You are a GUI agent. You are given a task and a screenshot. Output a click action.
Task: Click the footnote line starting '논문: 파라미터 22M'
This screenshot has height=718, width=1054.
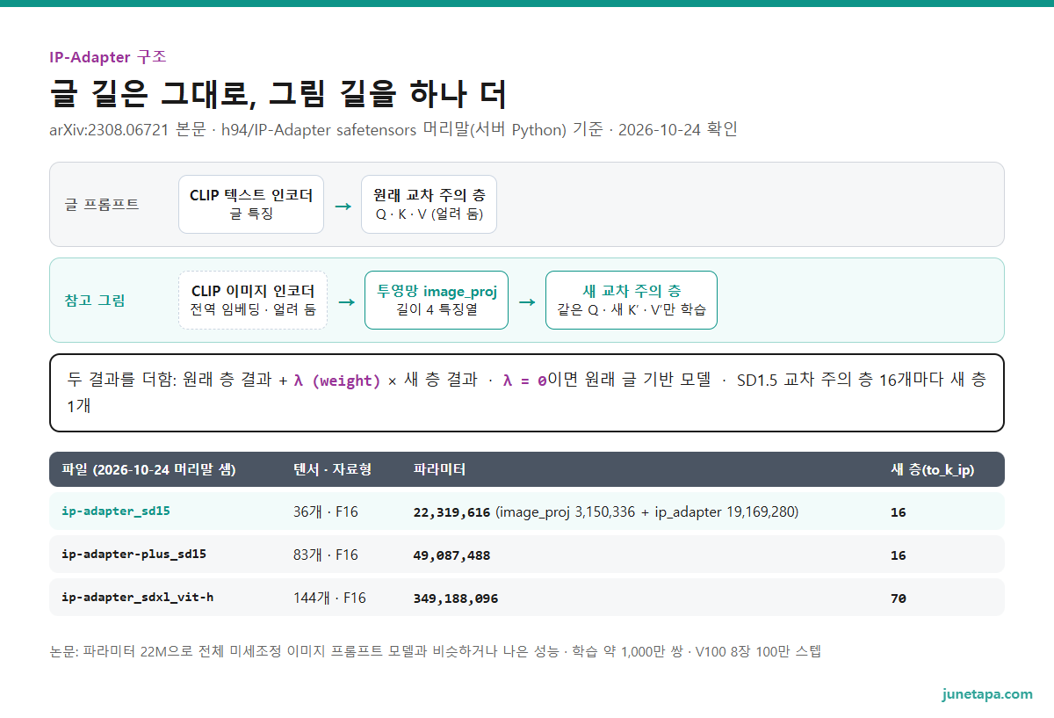436,652
